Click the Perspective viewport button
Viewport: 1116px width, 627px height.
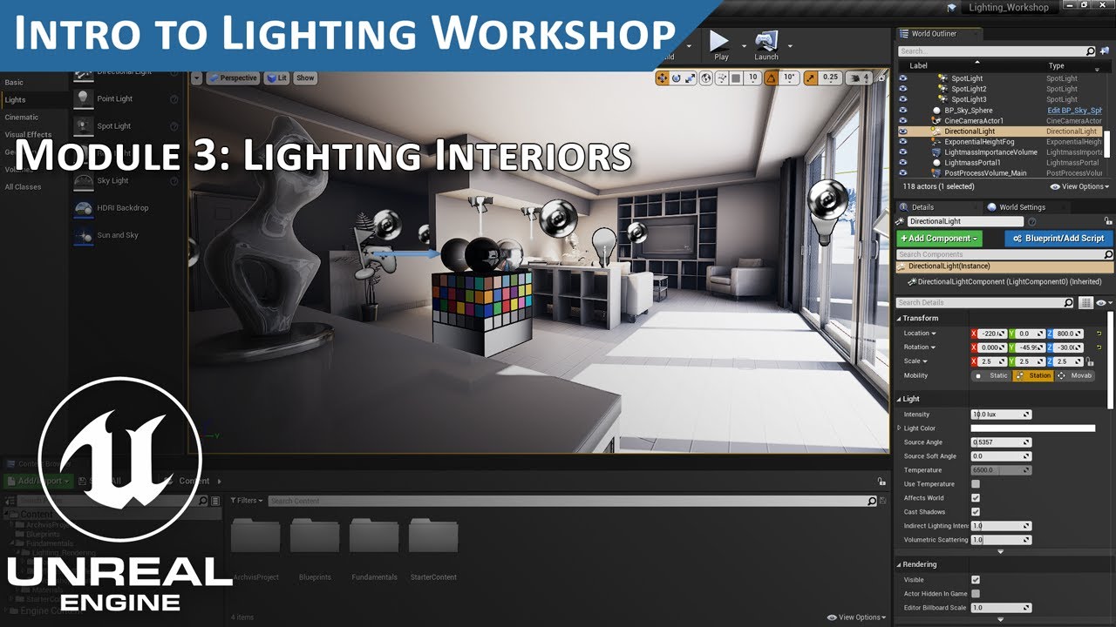coord(233,78)
